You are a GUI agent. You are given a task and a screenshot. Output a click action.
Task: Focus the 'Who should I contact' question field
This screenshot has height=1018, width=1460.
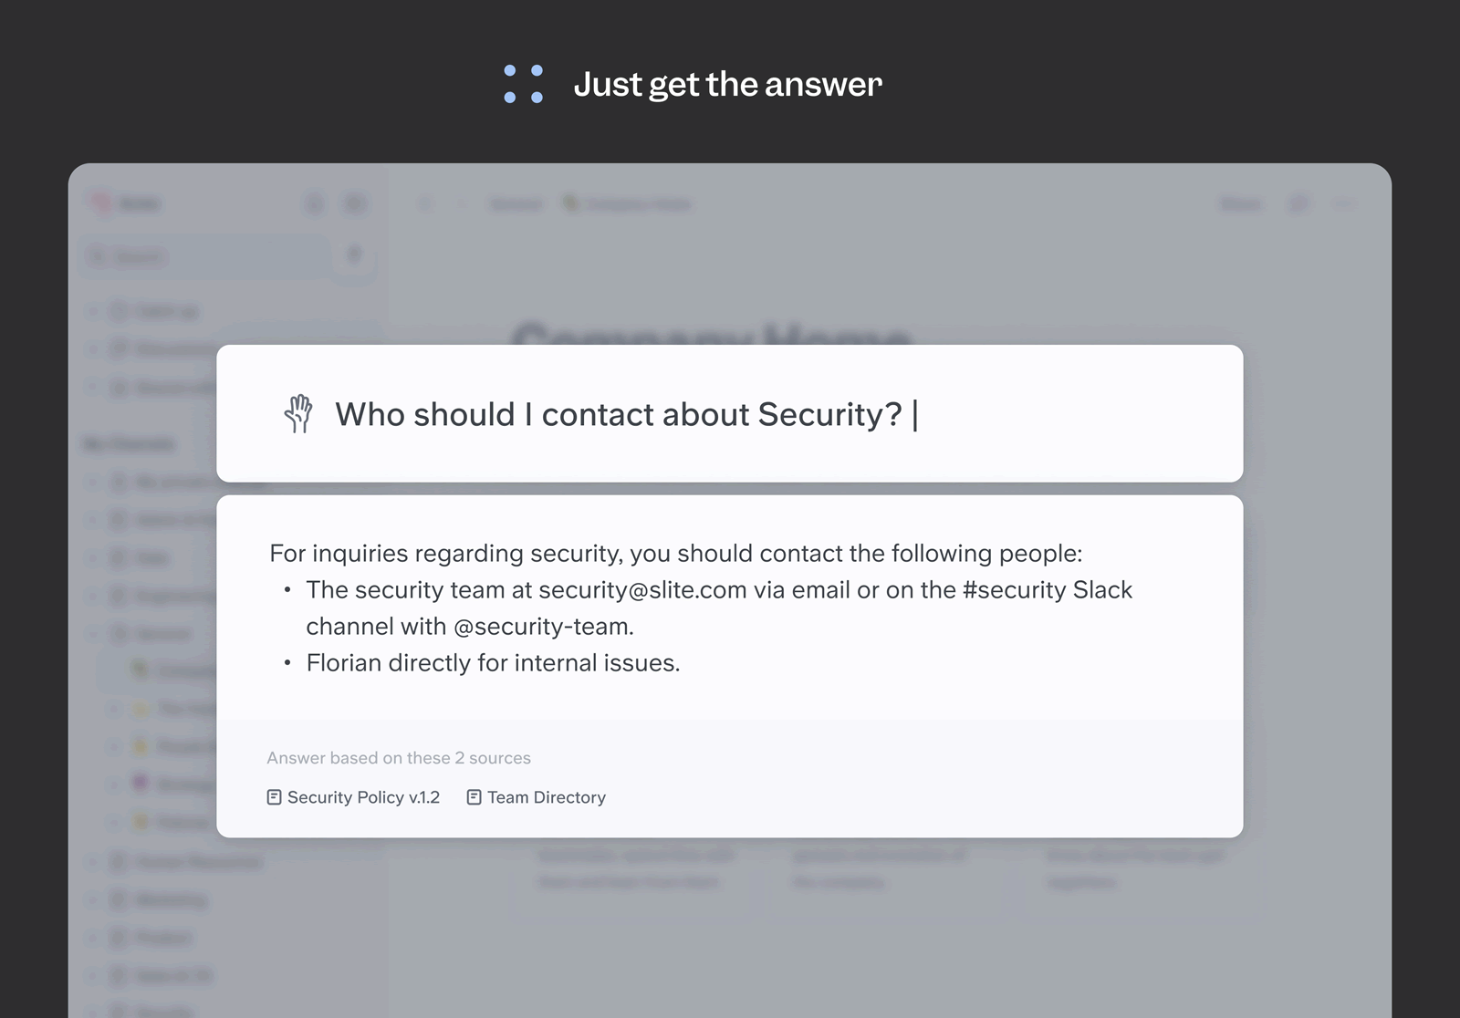pyautogui.click(x=729, y=413)
